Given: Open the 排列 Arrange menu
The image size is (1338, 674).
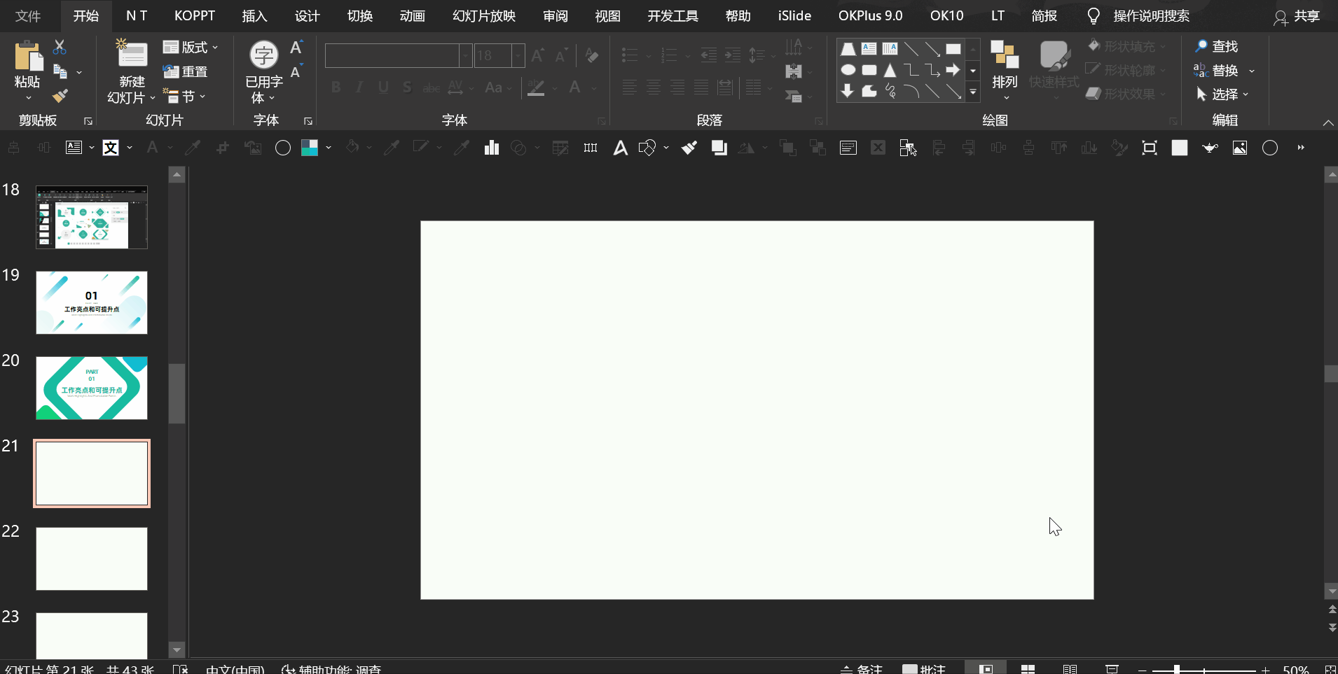Looking at the screenshot, I should pos(1005,71).
